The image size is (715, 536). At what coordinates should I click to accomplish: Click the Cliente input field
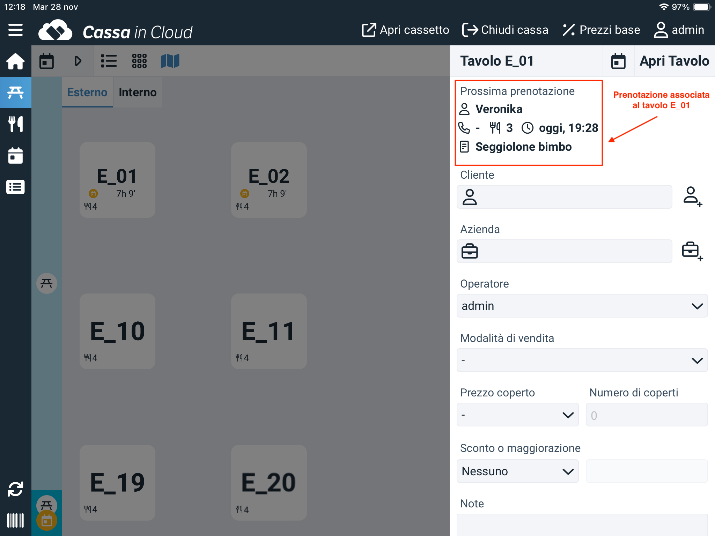tap(573, 197)
